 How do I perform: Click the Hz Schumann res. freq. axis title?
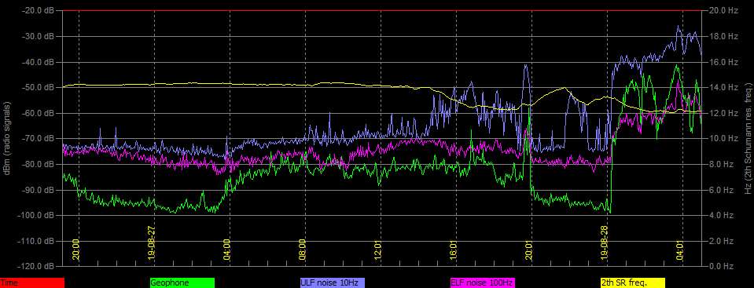click(748, 138)
